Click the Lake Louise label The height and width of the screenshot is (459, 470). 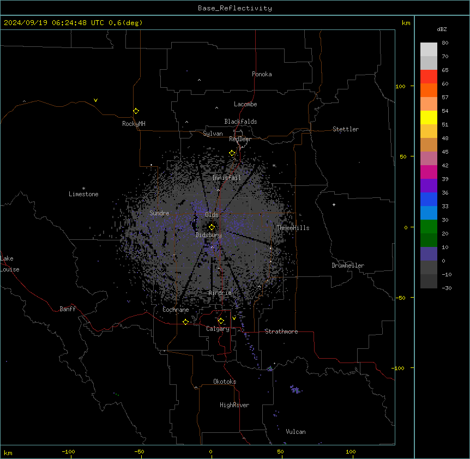coord(10,264)
